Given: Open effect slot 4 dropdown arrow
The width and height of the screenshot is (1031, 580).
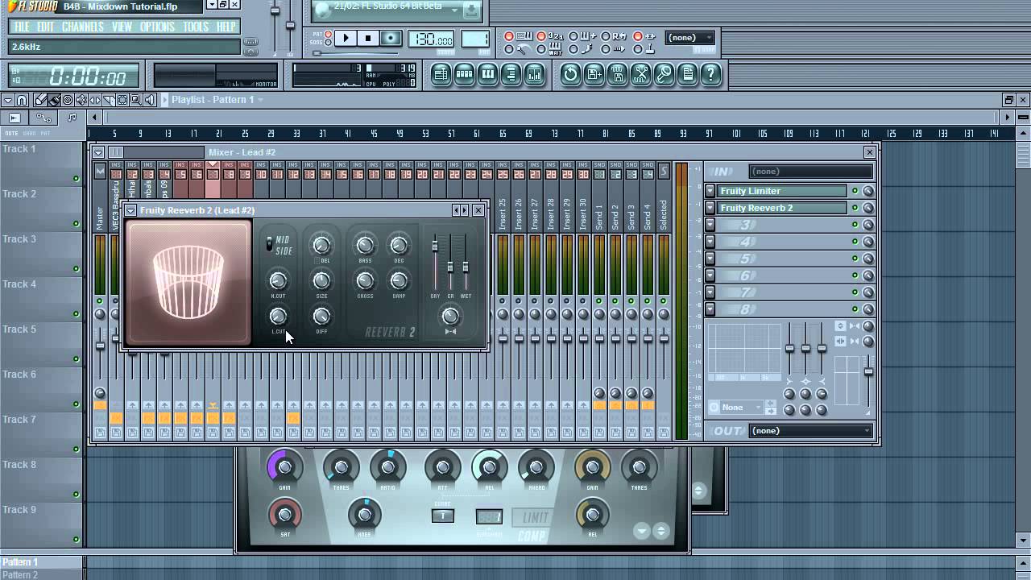Looking at the screenshot, I should pyautogui.click(x=710, y=242).
